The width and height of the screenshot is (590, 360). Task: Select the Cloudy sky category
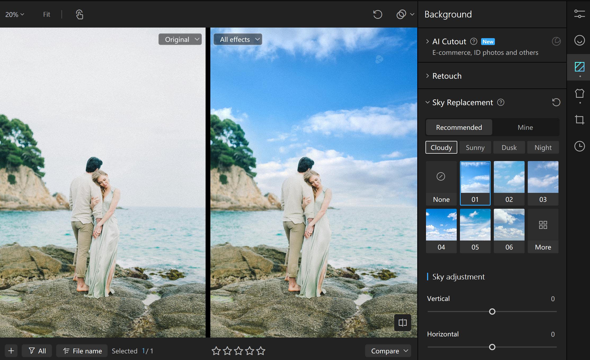tap(441, 148)
